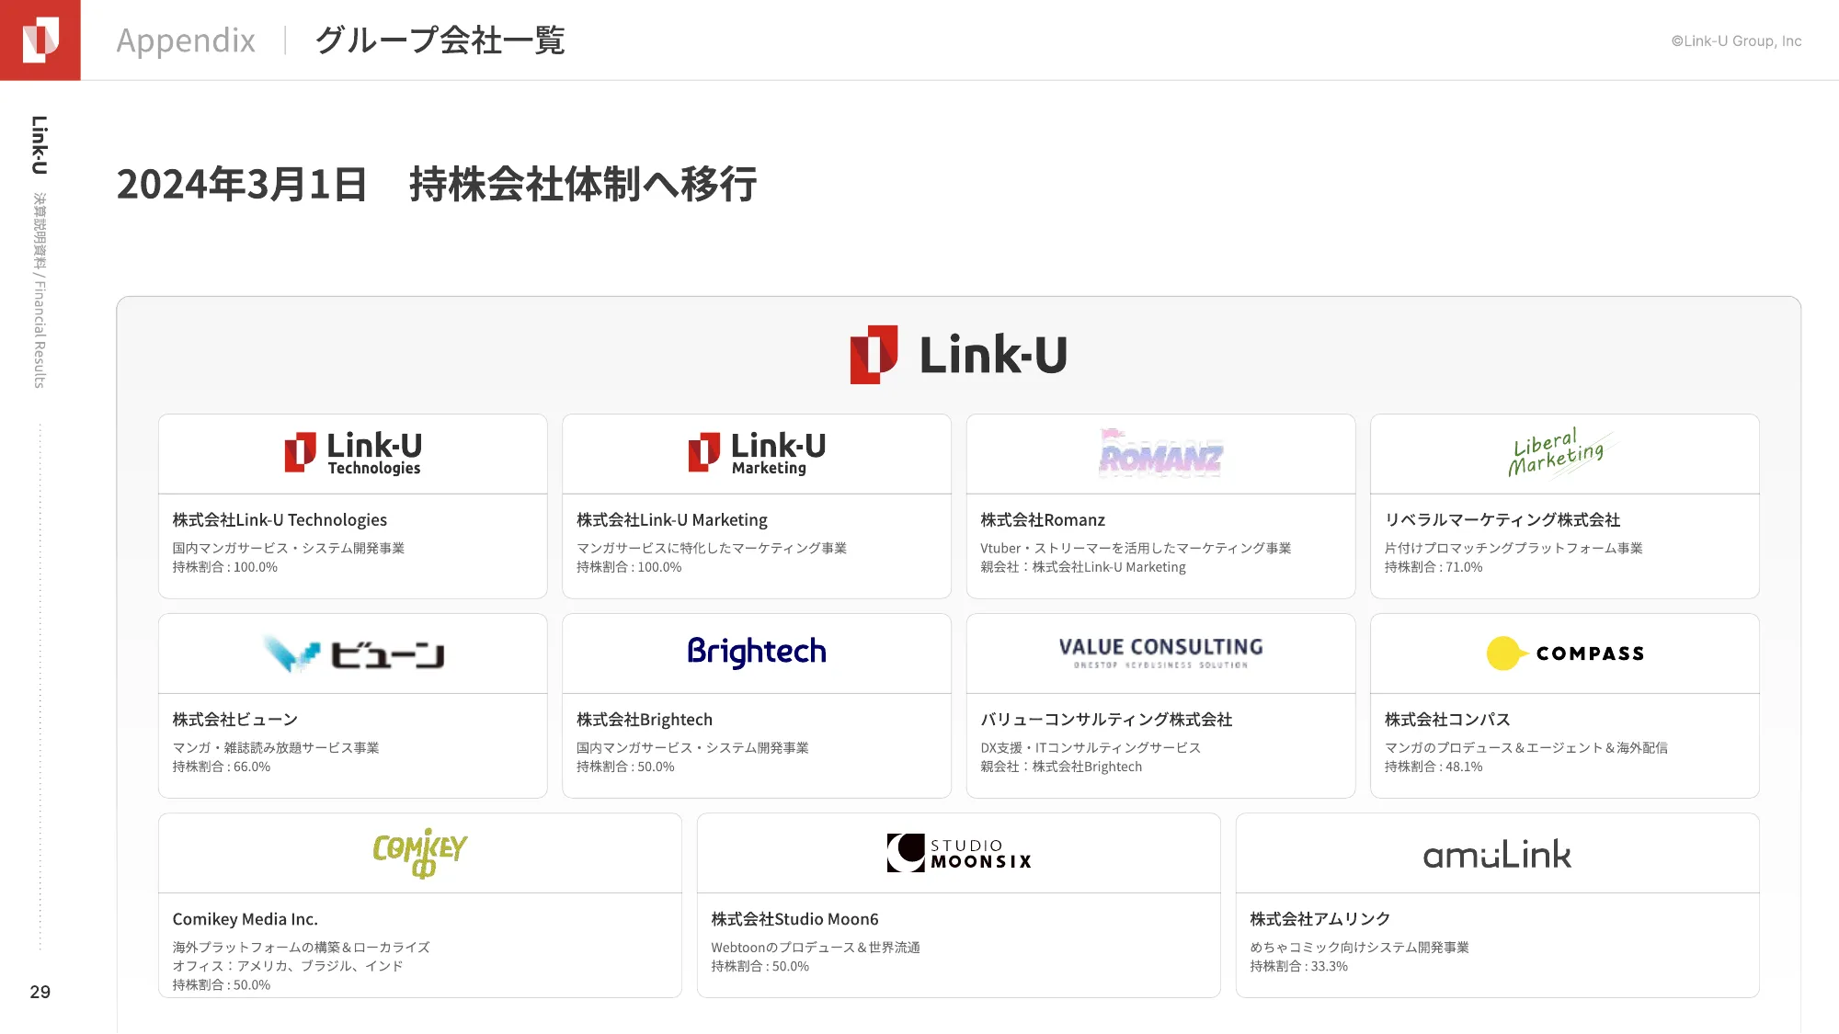Click 親会社：株式会社Brightech line

point(1061,767)
